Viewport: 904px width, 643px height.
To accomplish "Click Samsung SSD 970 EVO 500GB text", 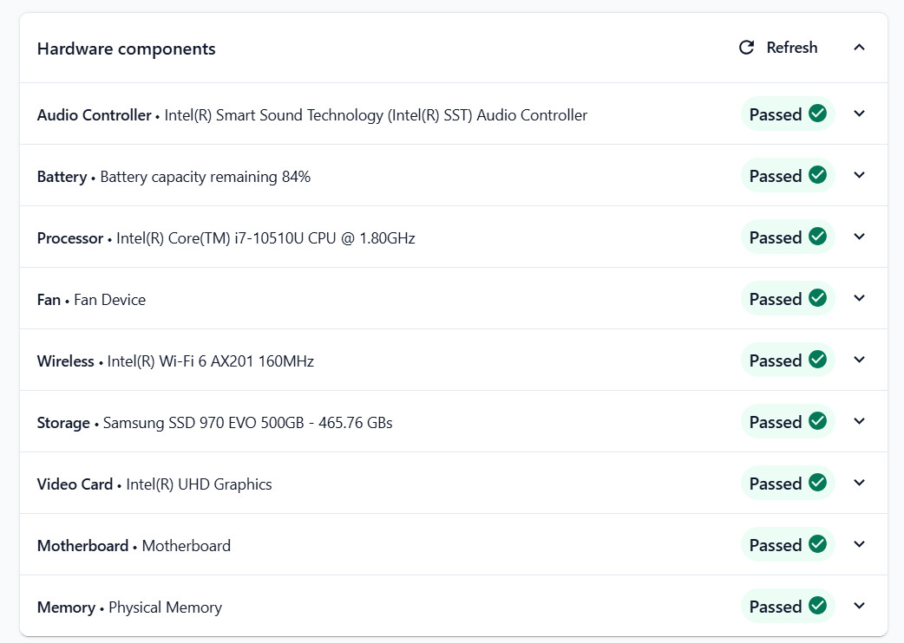I will pos(248,423).
